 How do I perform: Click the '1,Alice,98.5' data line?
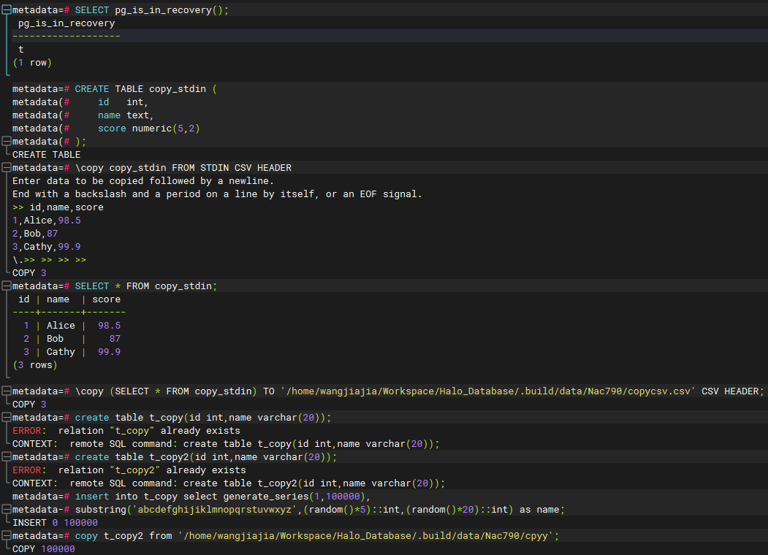point(47,221)
